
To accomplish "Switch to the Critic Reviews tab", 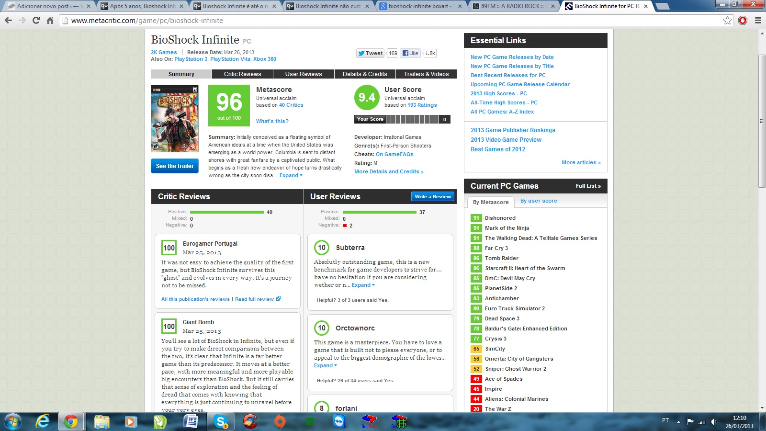I will (x=242, y=74).
